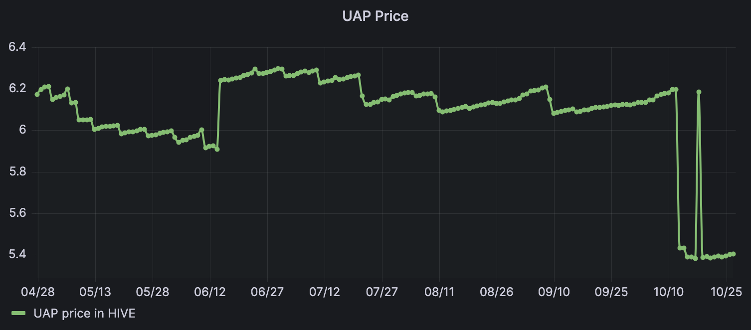Click the 05/28 x-axis date label
Screen dimensions: 751x330
pyautogui.click(x=152, y=291)
